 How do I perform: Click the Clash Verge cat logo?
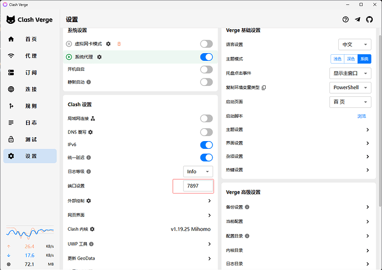[x=11, y=19]
